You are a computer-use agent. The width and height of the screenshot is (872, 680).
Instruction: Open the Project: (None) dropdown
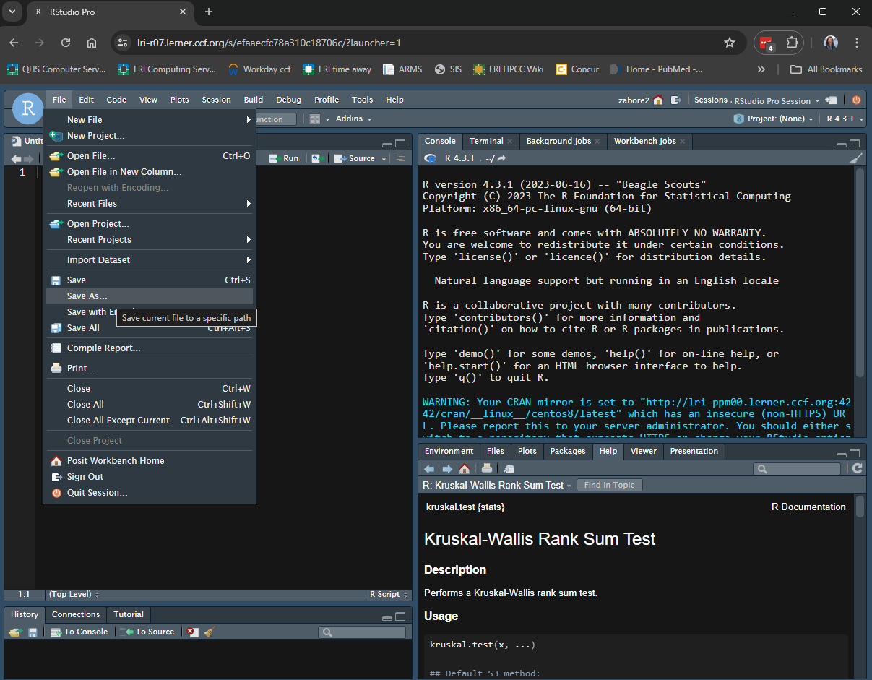point(774,119)
